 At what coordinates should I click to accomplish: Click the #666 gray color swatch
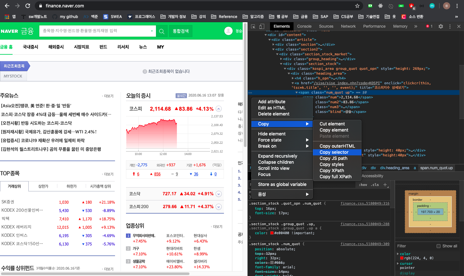click(272, 262)
